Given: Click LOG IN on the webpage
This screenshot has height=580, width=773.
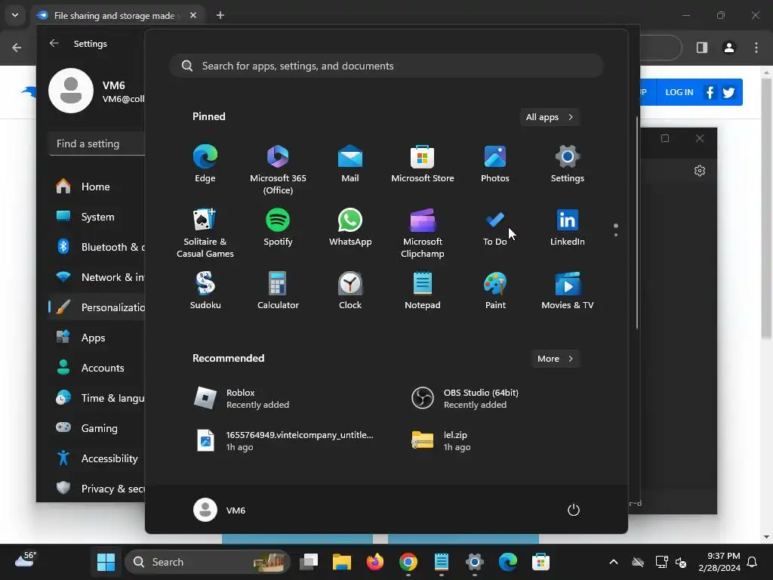Looking at the screenshot, I should (x=679, y=92).
